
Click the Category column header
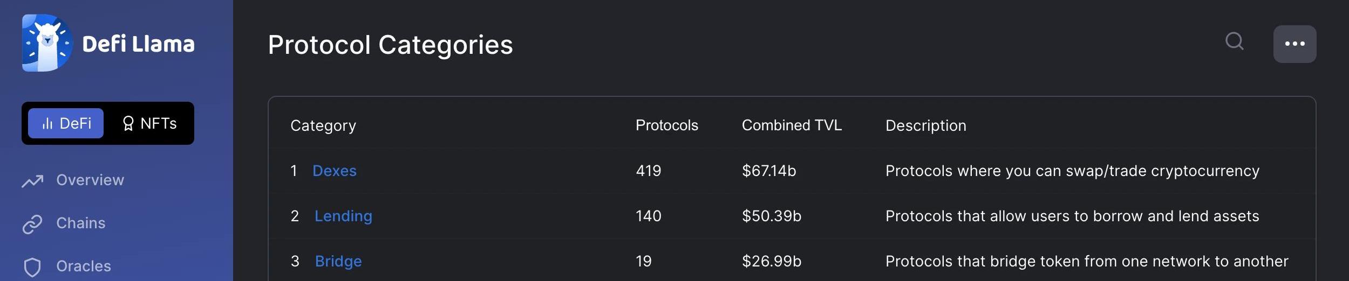(x=323, y=125)
